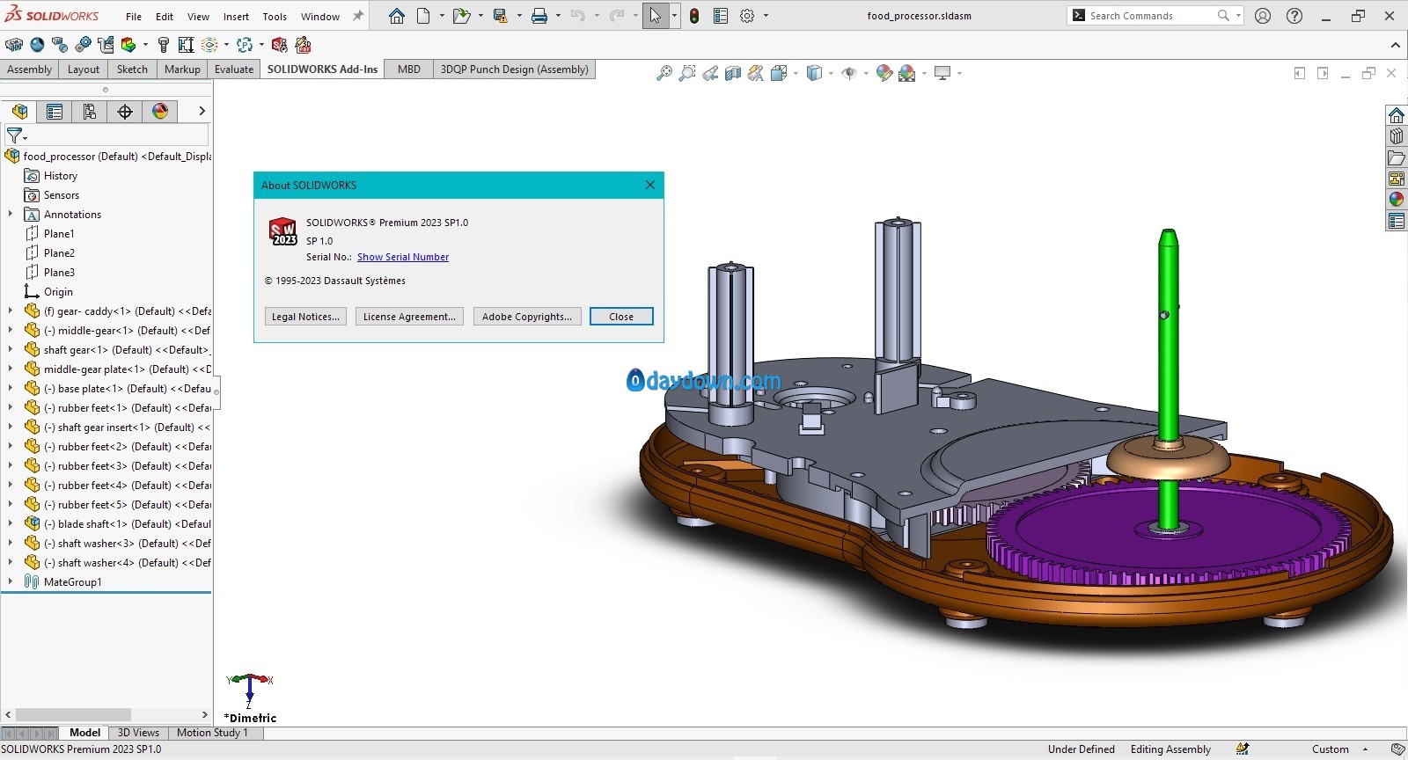The height and width of the screenshot is (760, 1408).
Task: Open a file with the Open icon
Action: tap(461, 16)
